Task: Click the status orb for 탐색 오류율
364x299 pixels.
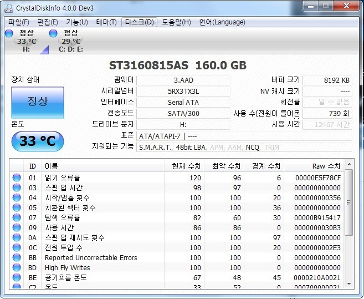Action: pyautogui.click(x=17, y=217)
